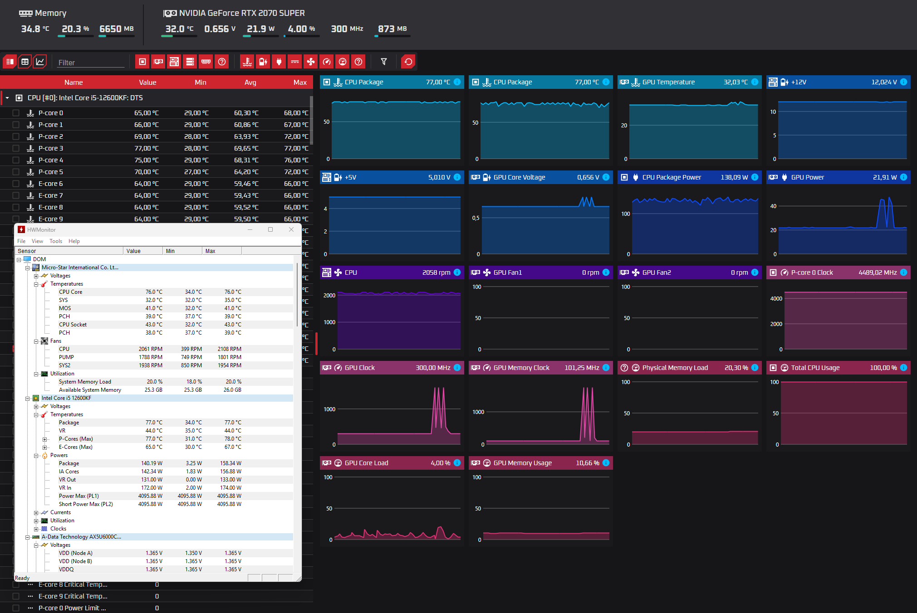Click info icon on GPU Temperature graph

pos(755,82)
